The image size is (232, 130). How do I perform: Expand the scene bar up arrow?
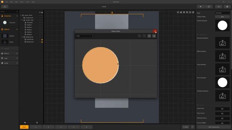192,127
